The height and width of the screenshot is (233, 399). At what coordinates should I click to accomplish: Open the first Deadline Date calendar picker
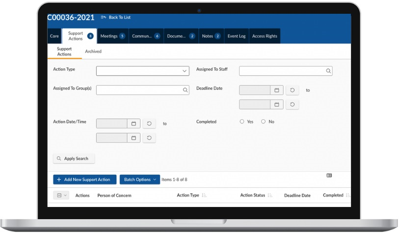pyautogui.click(x=277, y=90)
